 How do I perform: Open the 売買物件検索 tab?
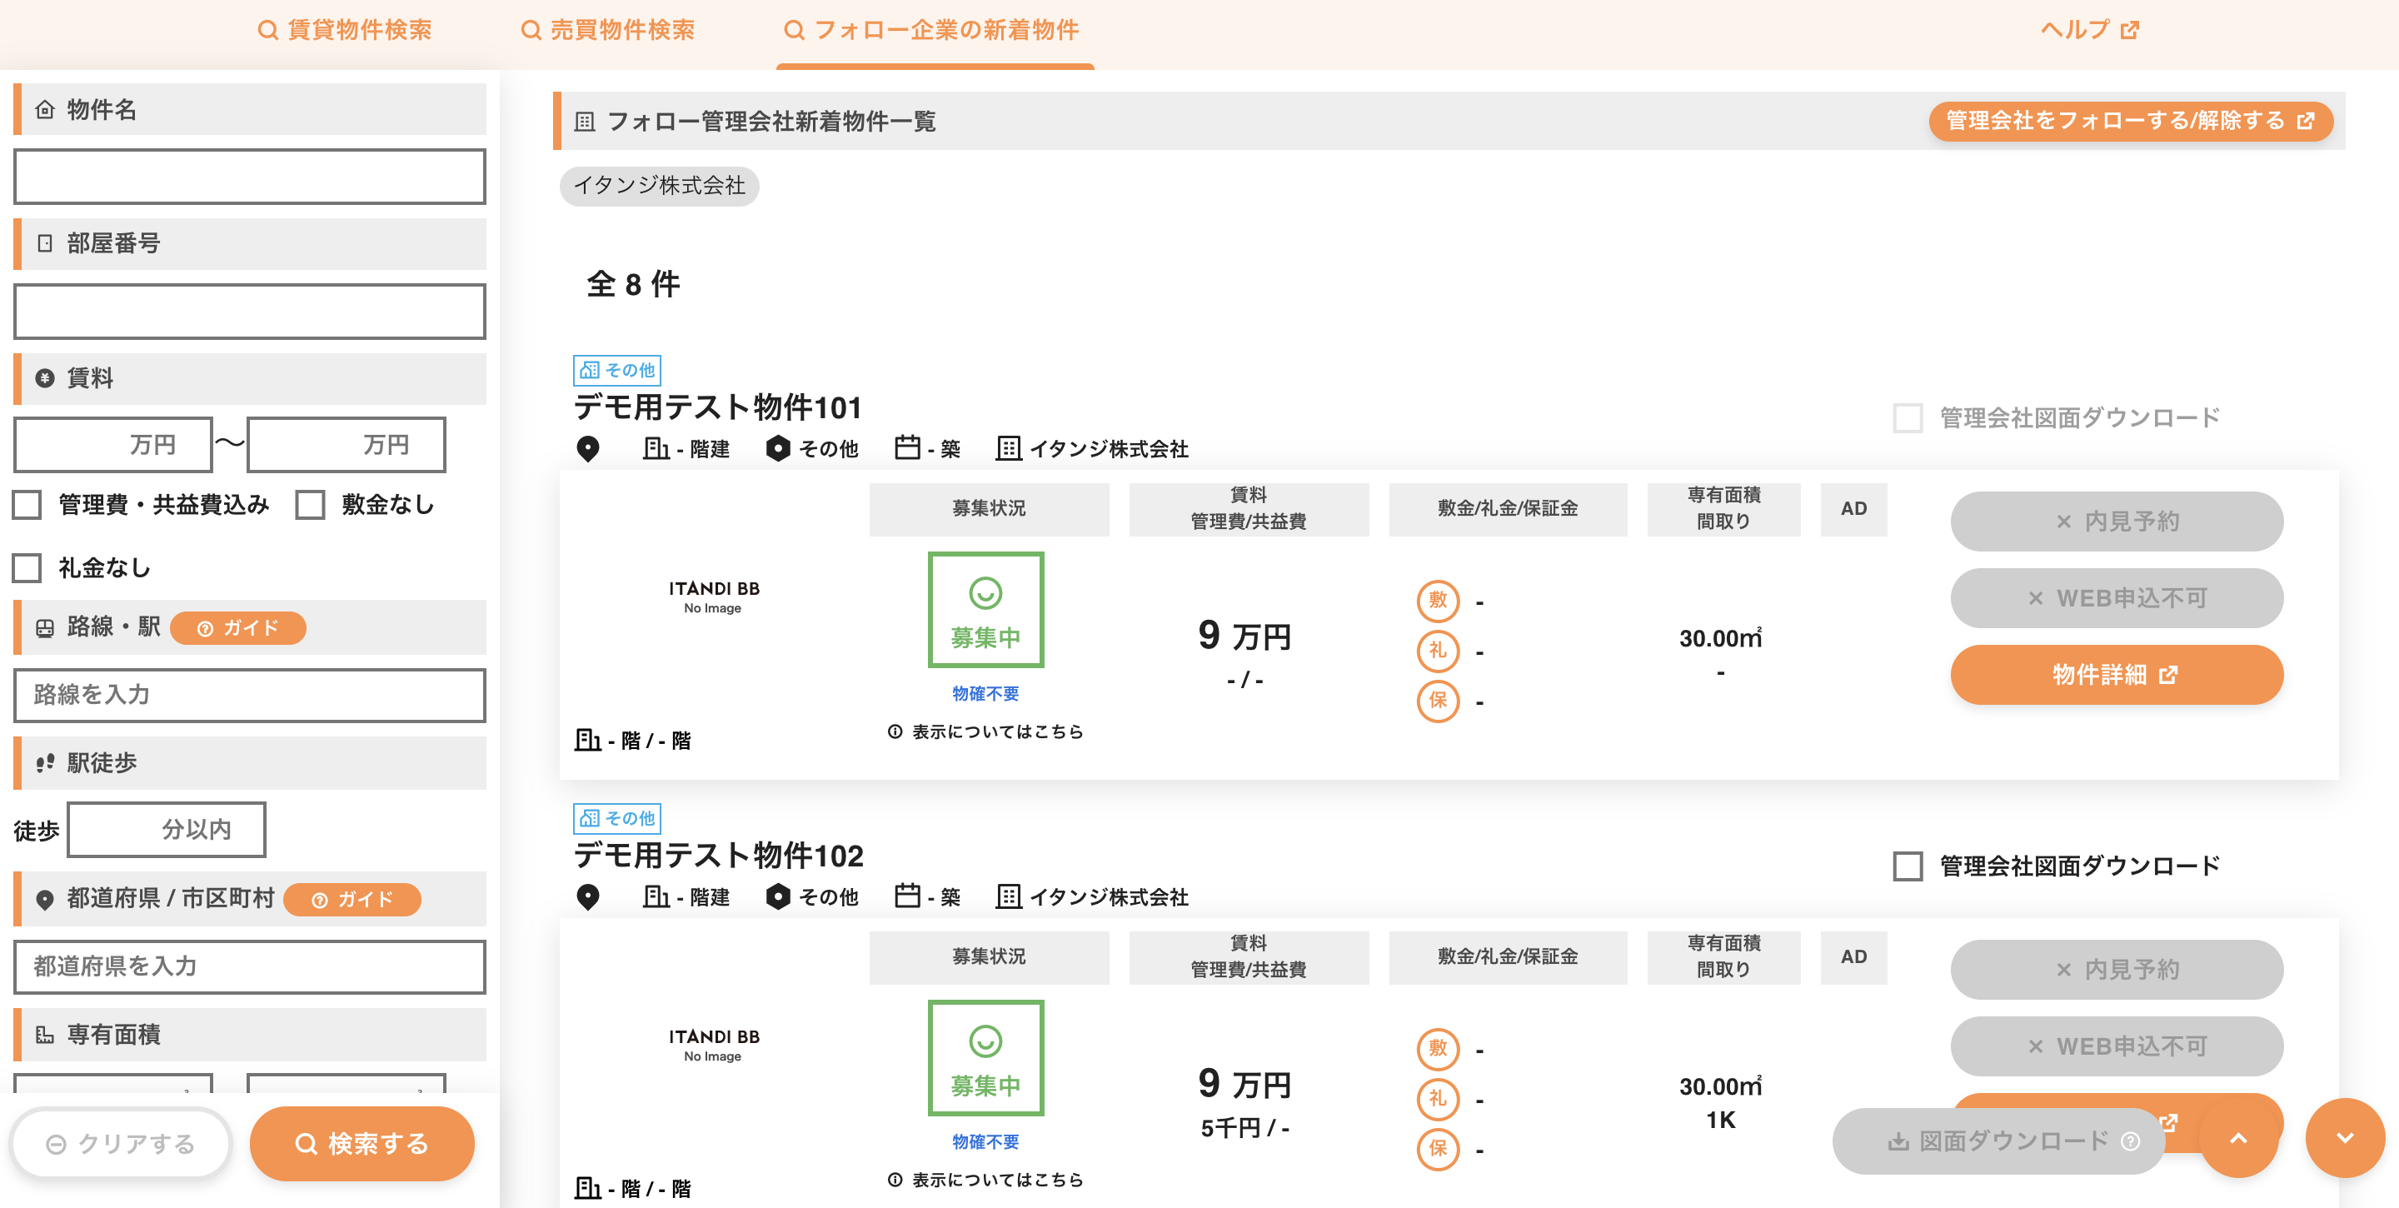[607, 31]
